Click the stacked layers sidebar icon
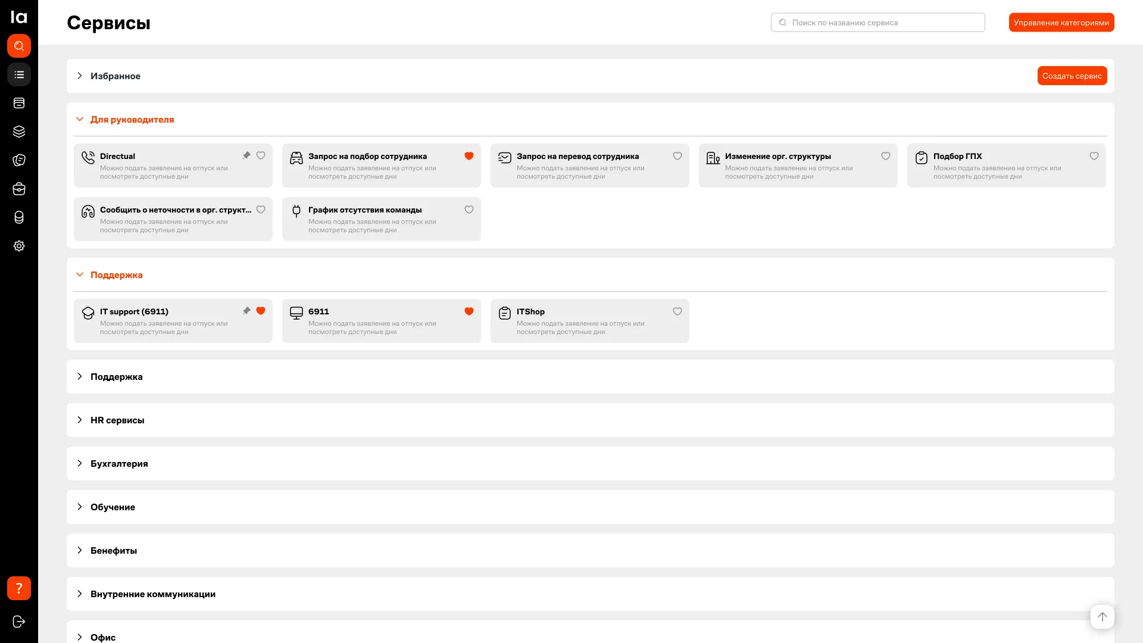 point(19,132)
